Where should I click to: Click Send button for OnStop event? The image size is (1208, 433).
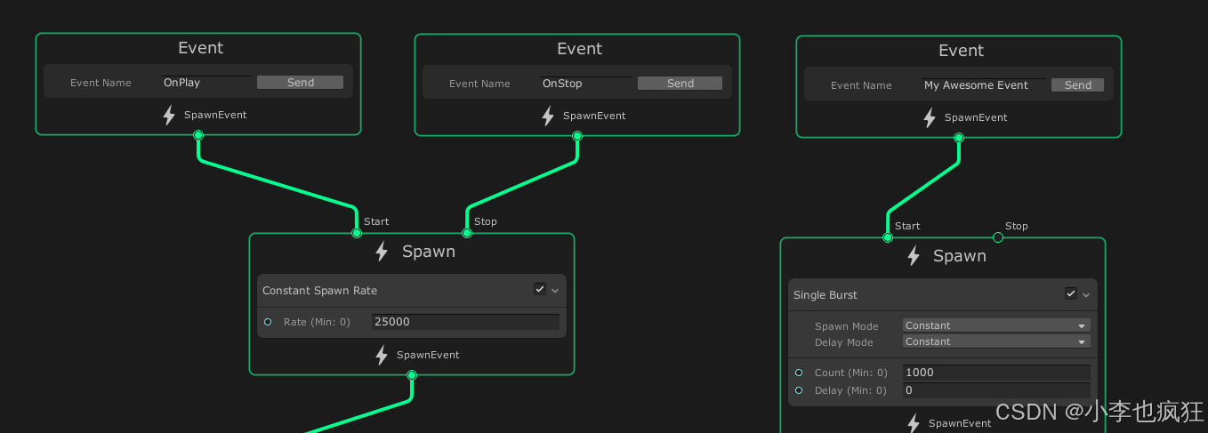pos(680,84)
